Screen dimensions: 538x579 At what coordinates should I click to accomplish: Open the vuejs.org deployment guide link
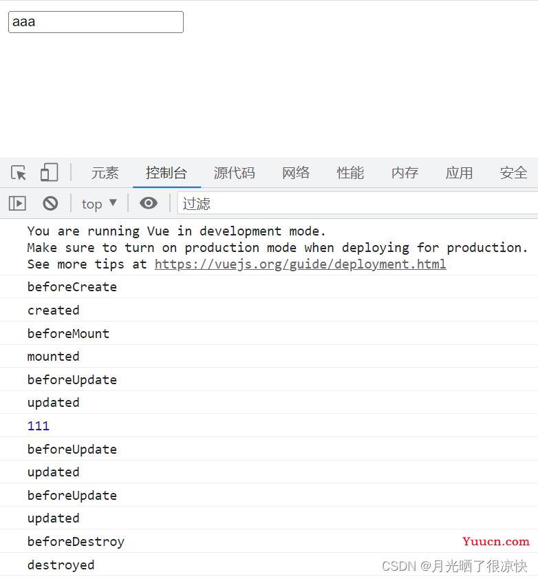tap(301, 264)
